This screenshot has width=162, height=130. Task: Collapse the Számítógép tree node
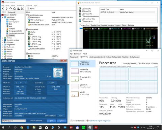click(2, 17)
